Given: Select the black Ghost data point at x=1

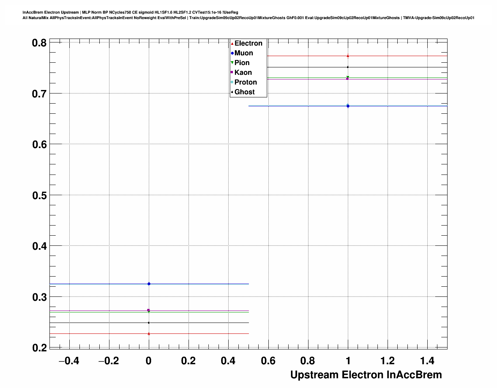Looking at the screenshot, I should click(x=348, y=67).
